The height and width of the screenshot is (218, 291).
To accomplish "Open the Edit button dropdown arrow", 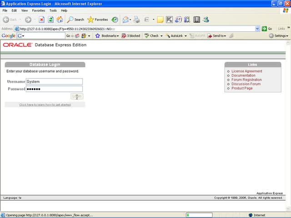I will coord(154,20).
